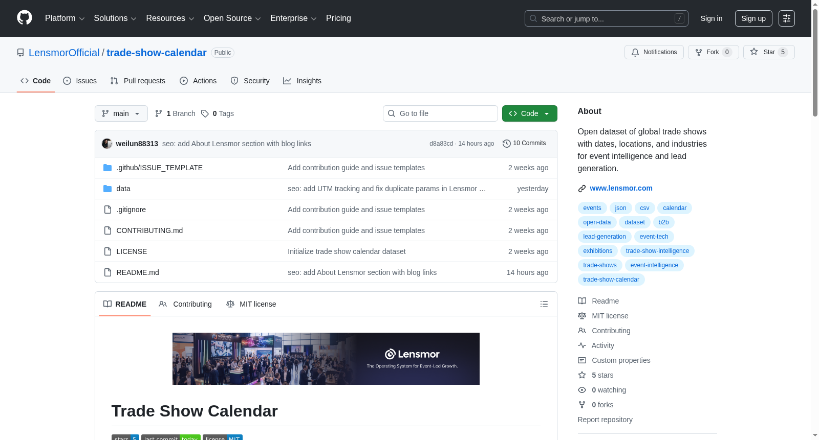819x440 pixels.
Task: Open the Pricing link
Action: pyautogui.click(x=338, y=18)
